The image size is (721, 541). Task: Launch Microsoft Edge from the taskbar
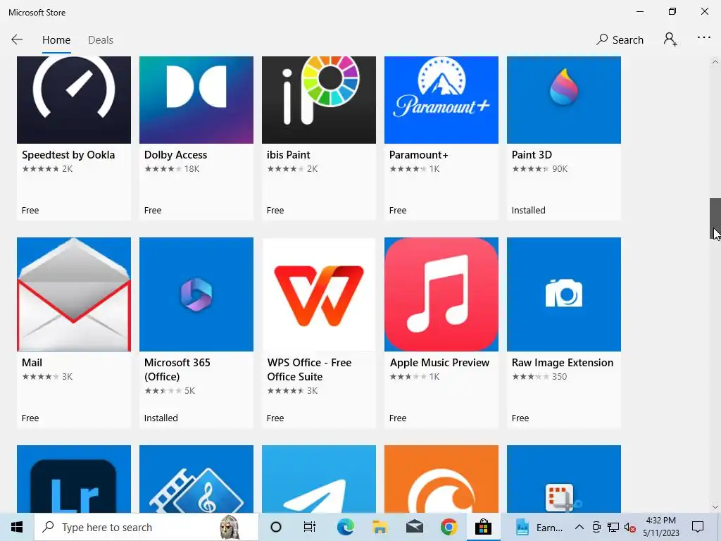pyautogui.click(x=345, y=527)
